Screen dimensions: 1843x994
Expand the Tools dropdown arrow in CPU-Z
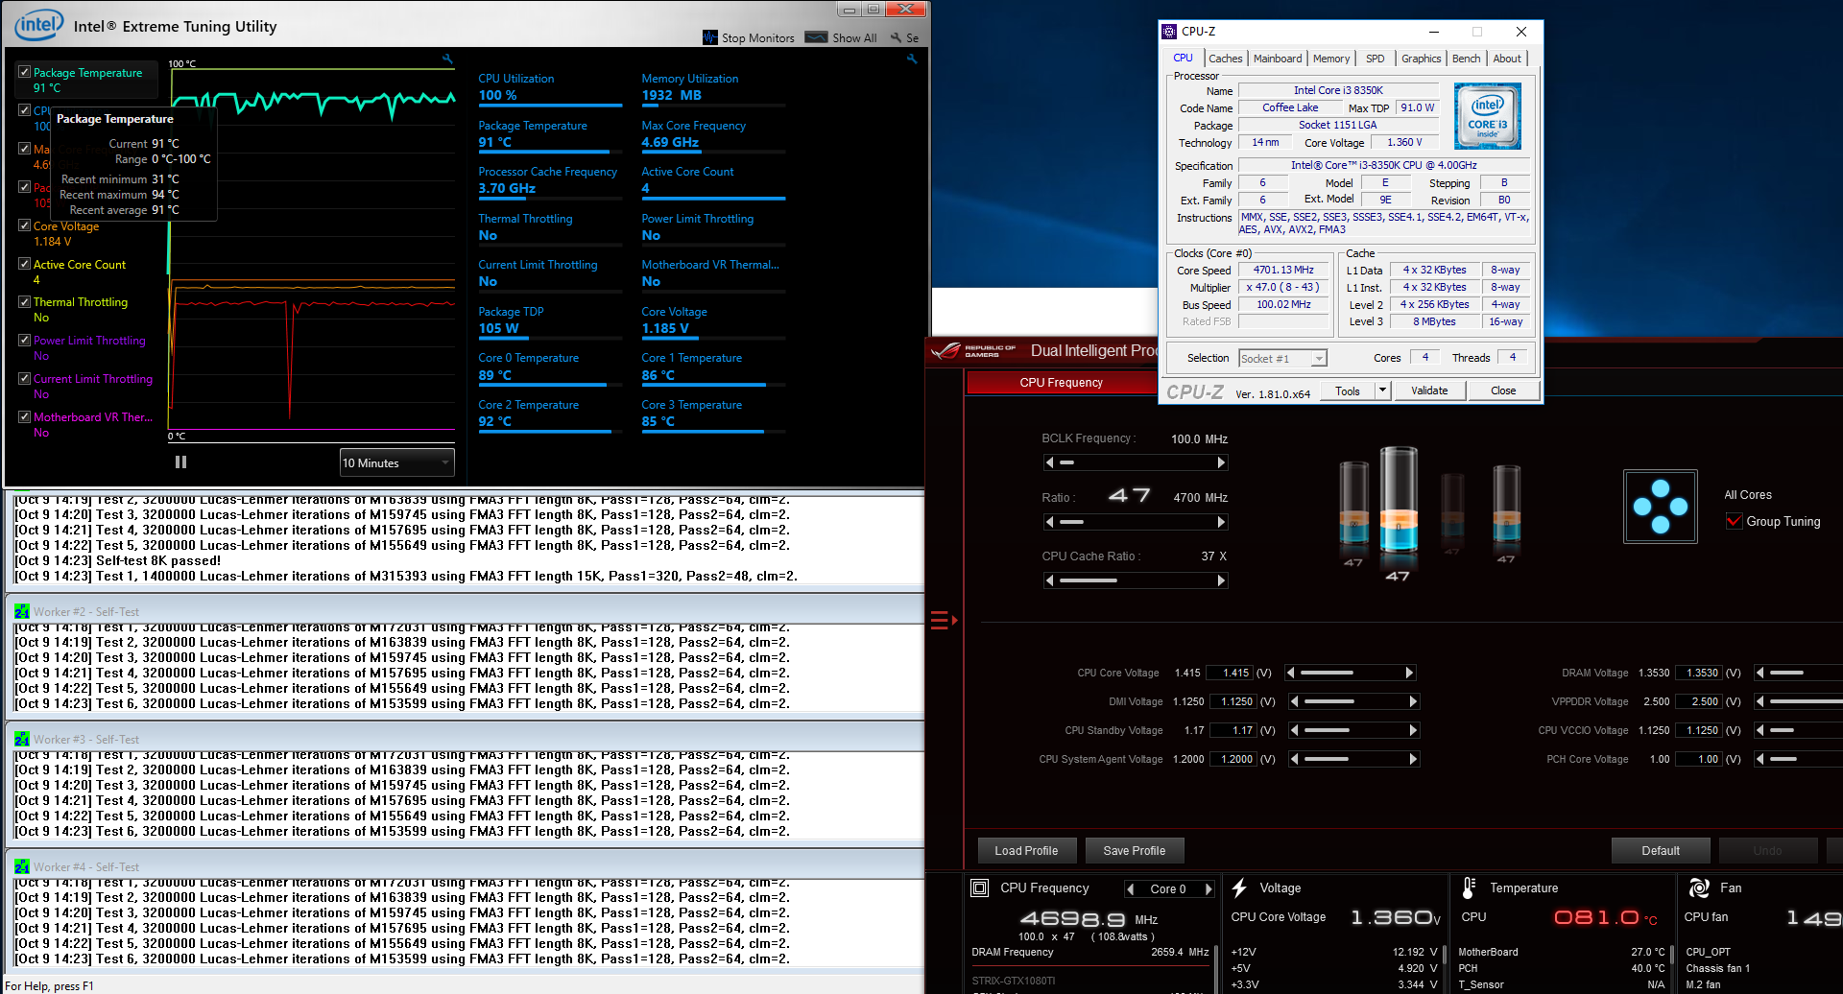pyautogui.click(x=1382, y=390)
